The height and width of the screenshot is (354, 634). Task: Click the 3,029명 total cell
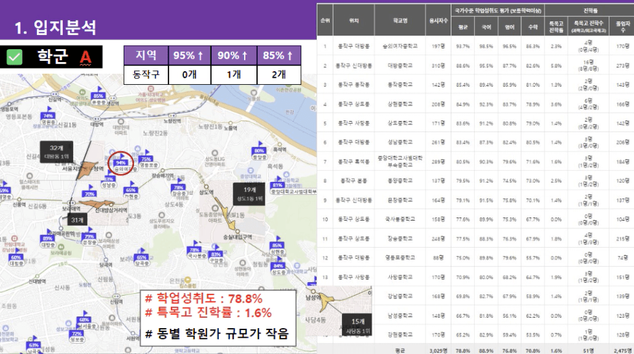[438, 351]
